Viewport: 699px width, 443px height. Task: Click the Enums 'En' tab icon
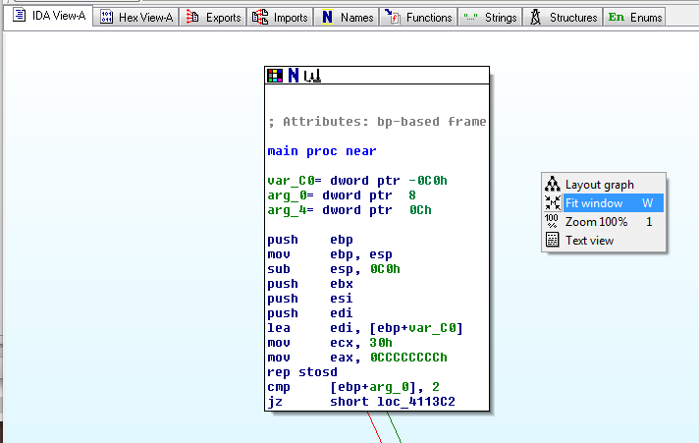coord(616,17)
